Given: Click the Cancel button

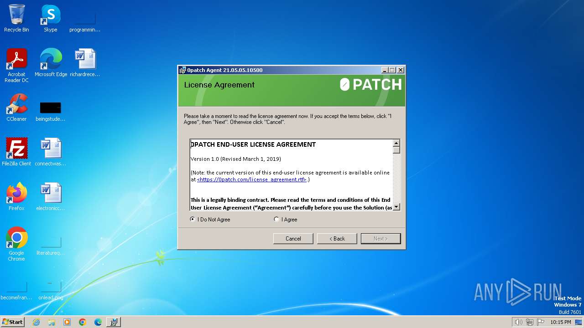Looking at the screenshot, I should [x=293, y=239].
